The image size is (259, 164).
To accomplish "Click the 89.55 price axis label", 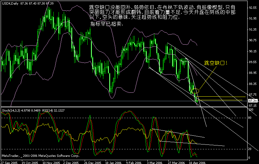I will point(253,62).
